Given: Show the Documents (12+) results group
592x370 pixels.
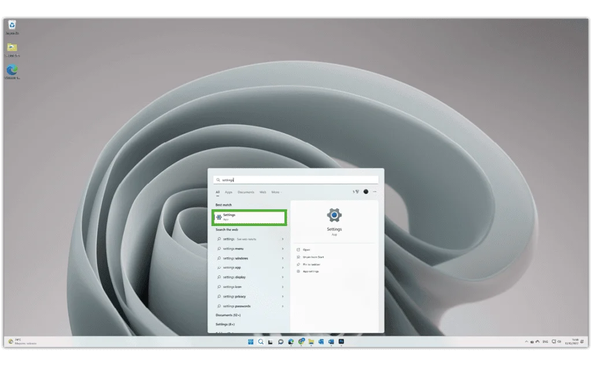Looking at the screenshot, I should tap(228, 315).
